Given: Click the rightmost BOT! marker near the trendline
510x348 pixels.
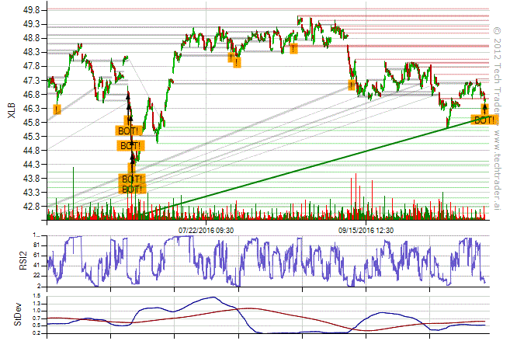Looking at the screenshot, I should (x=484, y=120).
